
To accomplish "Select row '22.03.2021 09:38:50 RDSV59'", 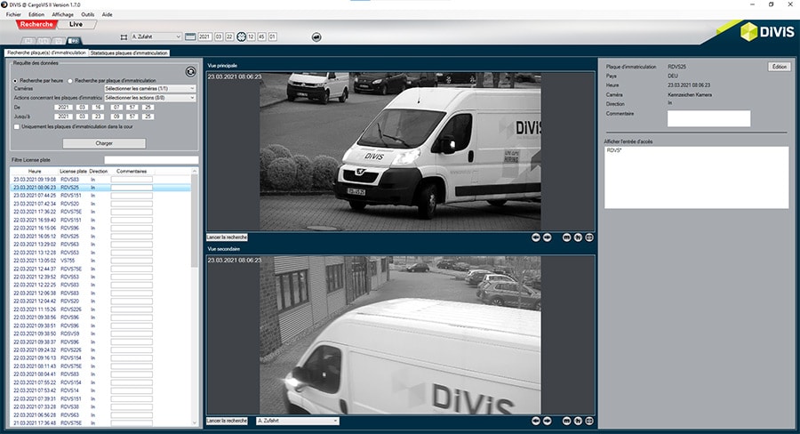I will (x=101, y=334).
